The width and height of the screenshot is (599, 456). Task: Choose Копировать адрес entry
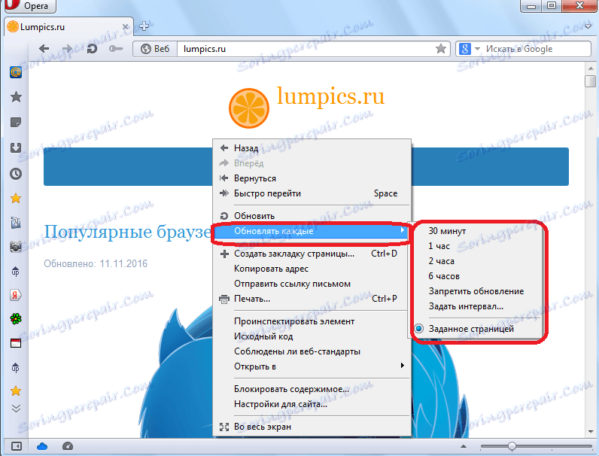[x=312, y=269]
